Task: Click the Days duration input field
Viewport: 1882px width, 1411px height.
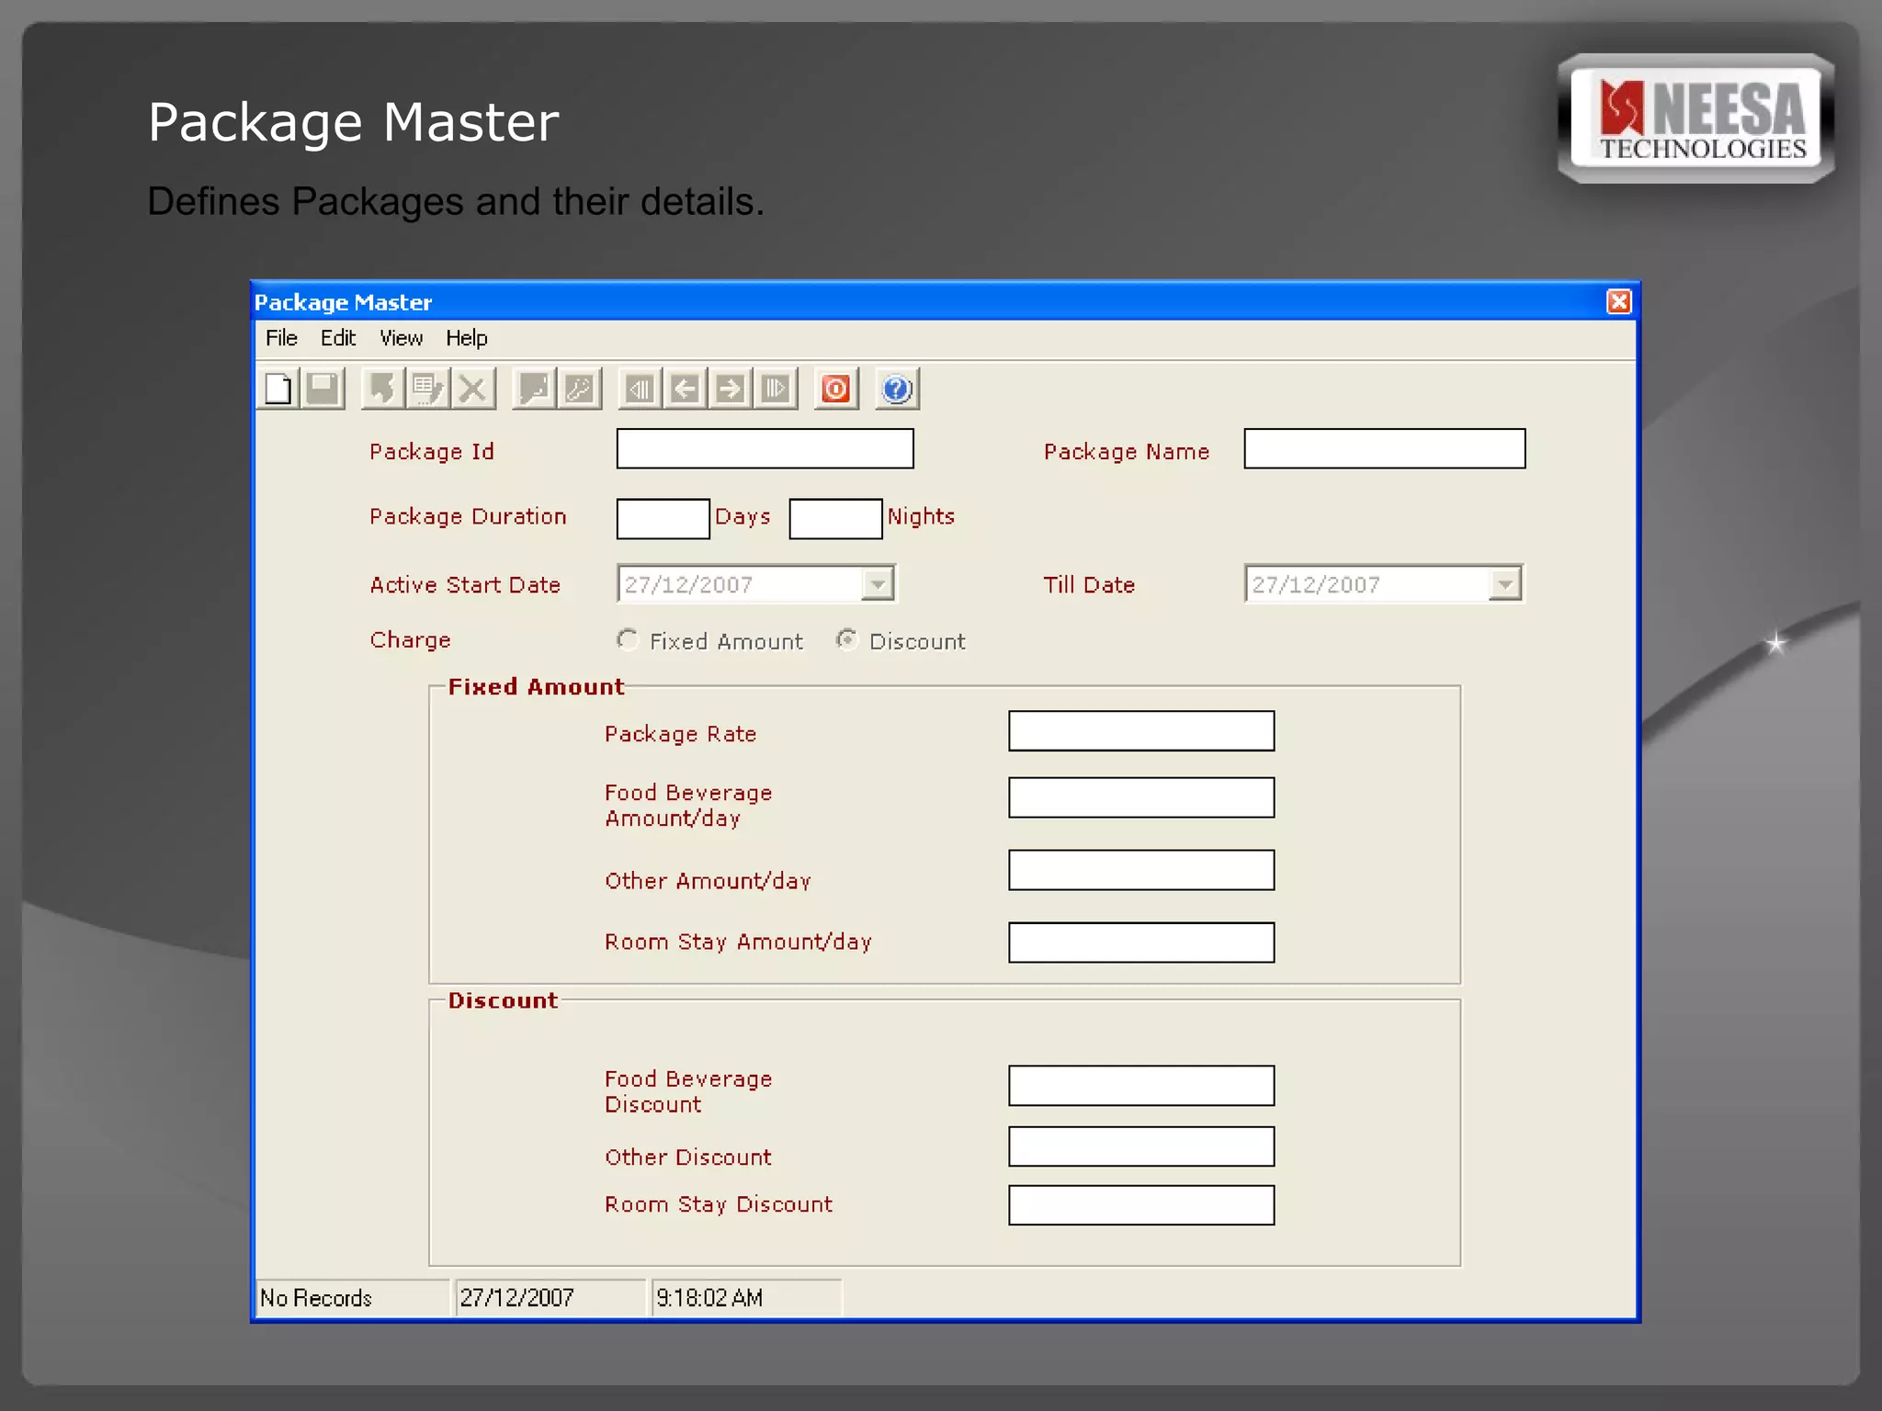Action: [x=663, y=519]
